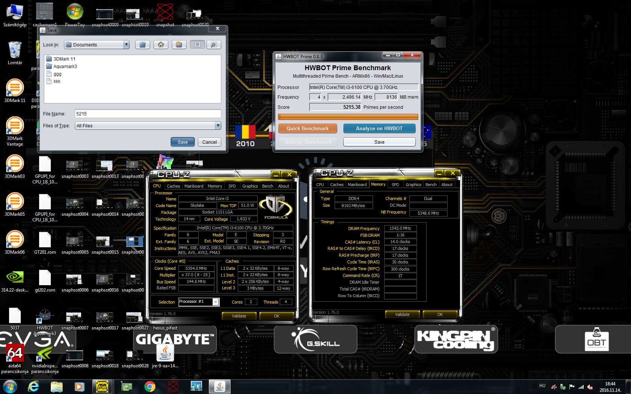Click the volume icon in system tray
The image size is (631, 394).
point(590,387)
